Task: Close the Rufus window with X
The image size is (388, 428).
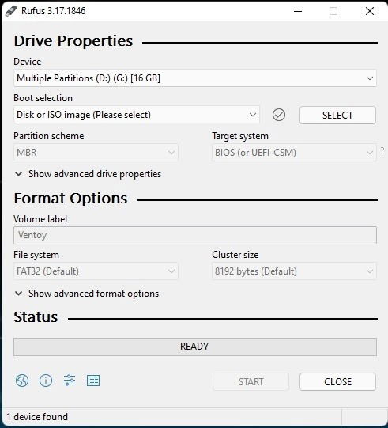Action: (370, 11)
